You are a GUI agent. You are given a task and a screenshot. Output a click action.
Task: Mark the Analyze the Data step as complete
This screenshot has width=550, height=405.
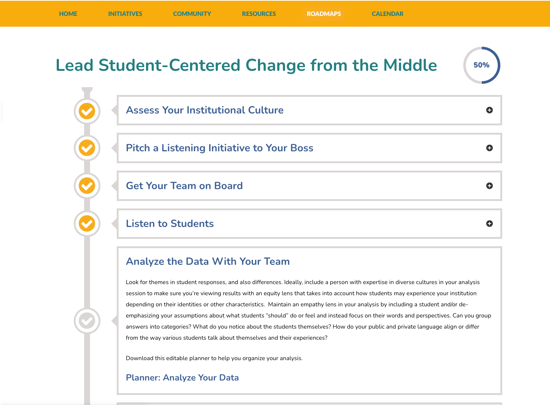tap(87, 320)
